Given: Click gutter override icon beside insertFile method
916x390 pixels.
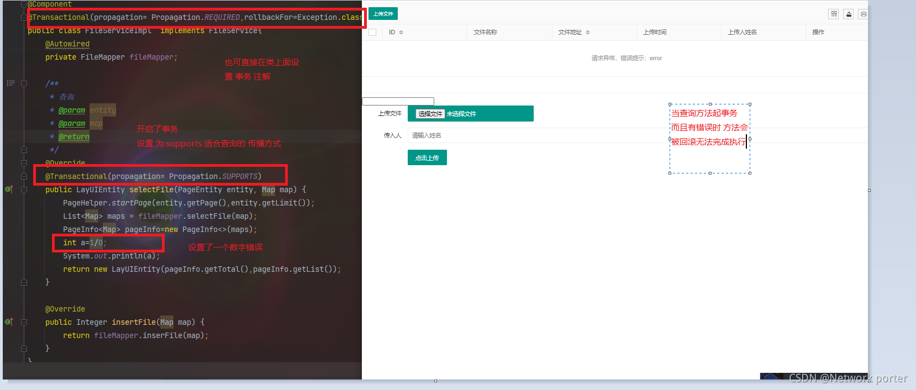Looking at the screenshot, I should point(9,322).
